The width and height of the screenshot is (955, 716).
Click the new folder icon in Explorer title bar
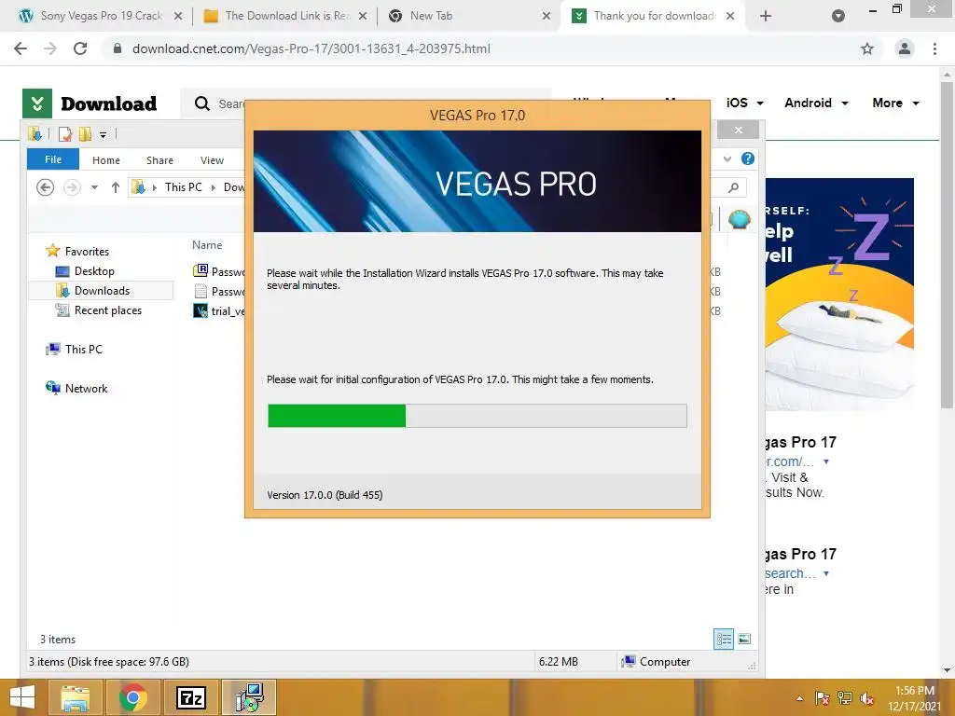[x=85, y=134]
